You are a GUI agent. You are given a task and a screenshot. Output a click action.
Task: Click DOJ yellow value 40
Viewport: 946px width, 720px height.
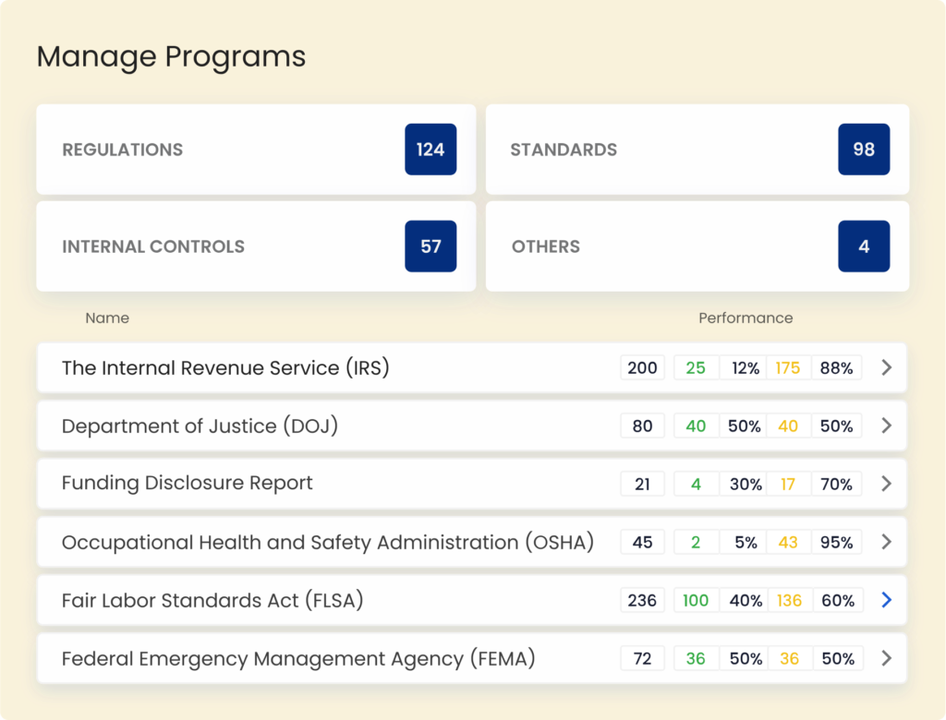click(x=788, y=426)
